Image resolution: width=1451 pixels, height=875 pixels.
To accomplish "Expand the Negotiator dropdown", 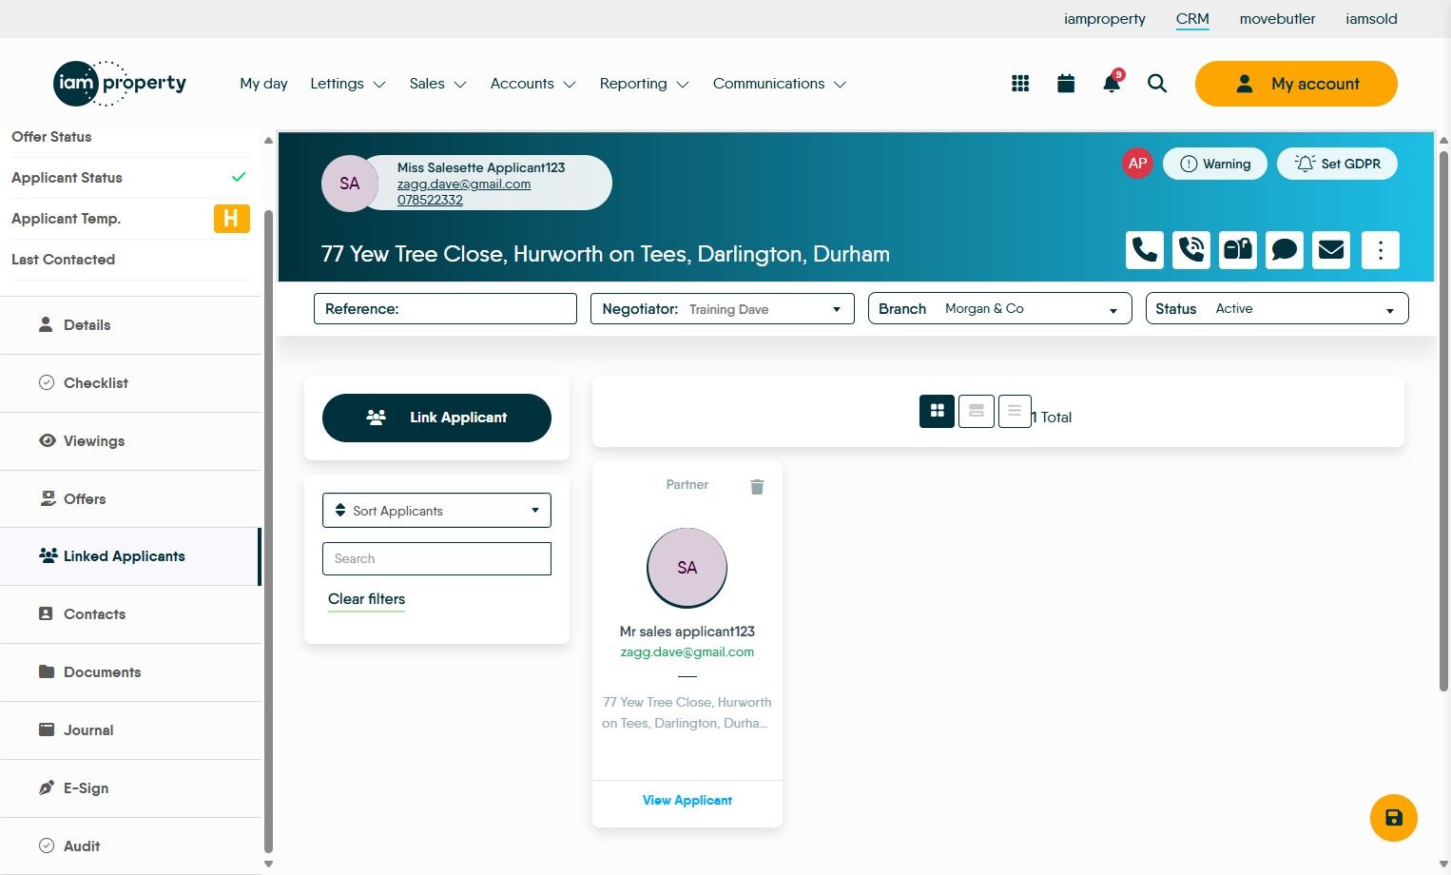I will [722, 309].
